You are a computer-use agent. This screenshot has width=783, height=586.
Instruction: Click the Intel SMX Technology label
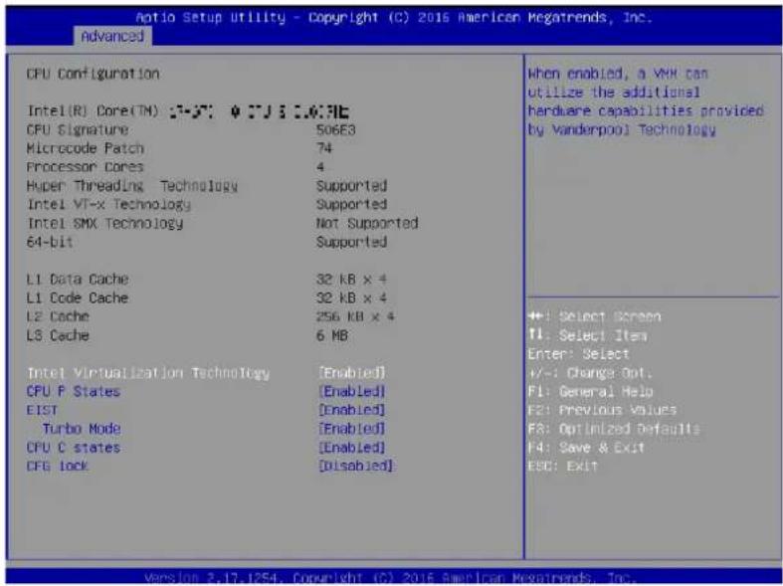click(x=104, y=223)
